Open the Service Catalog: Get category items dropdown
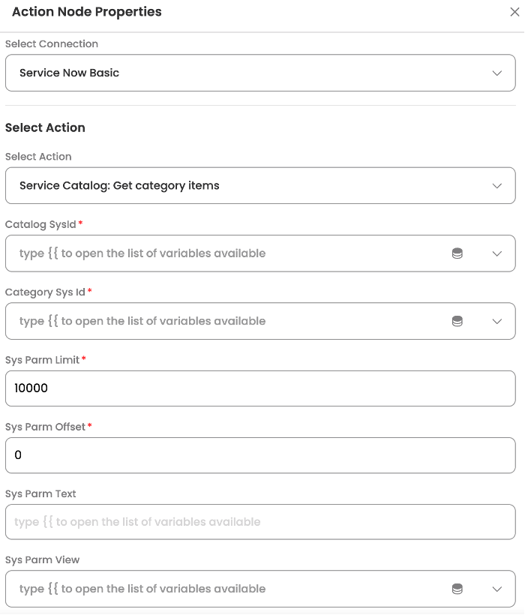The height and width of the screenshot is (615, 525). [x=260, y=185]
